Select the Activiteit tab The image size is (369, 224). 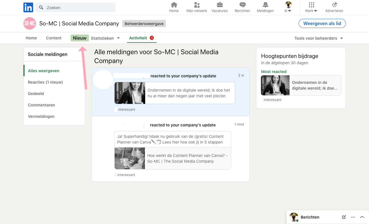tap(141, 38)
